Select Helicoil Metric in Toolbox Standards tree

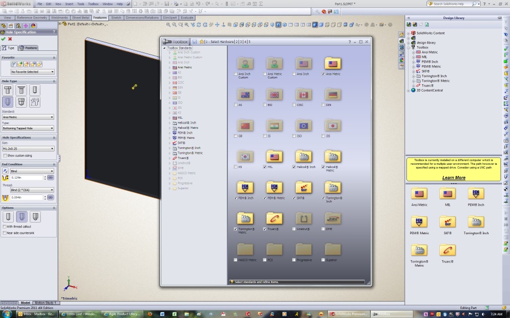(188, 128)
